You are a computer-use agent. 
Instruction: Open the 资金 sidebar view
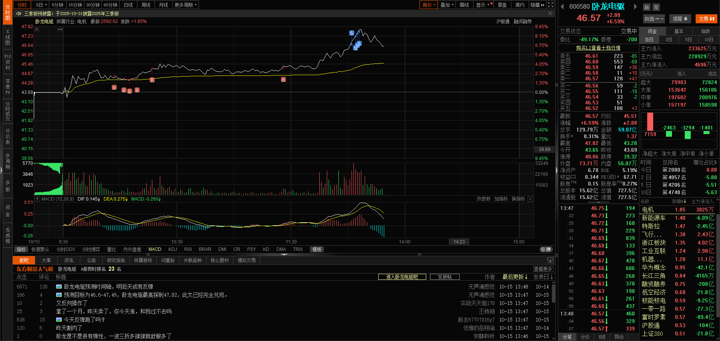coord(8,211)
